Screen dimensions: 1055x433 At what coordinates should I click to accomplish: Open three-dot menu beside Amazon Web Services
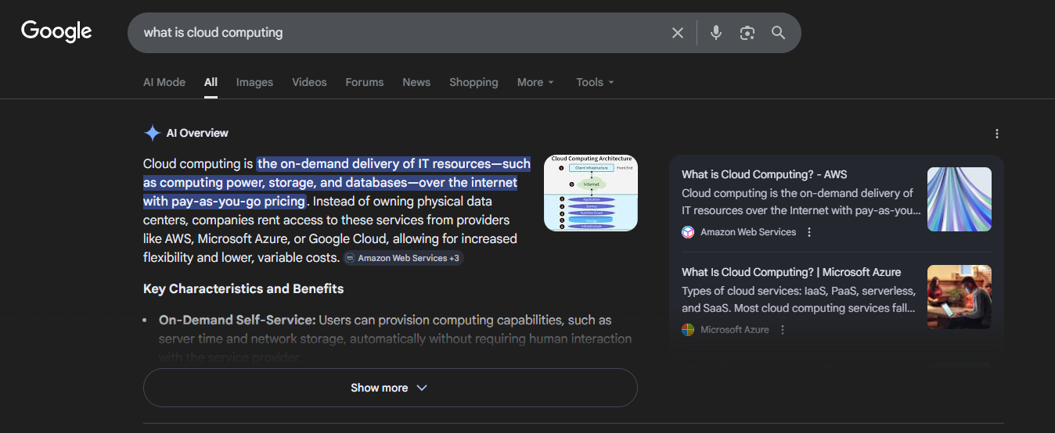[x=809, y=232]
